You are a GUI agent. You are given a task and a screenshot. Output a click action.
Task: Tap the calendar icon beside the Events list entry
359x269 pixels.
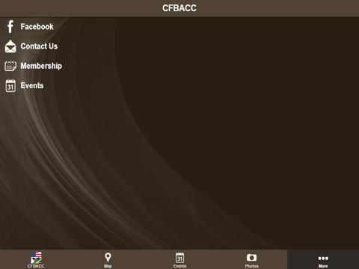pyautogui.click(x=10, y=86)
